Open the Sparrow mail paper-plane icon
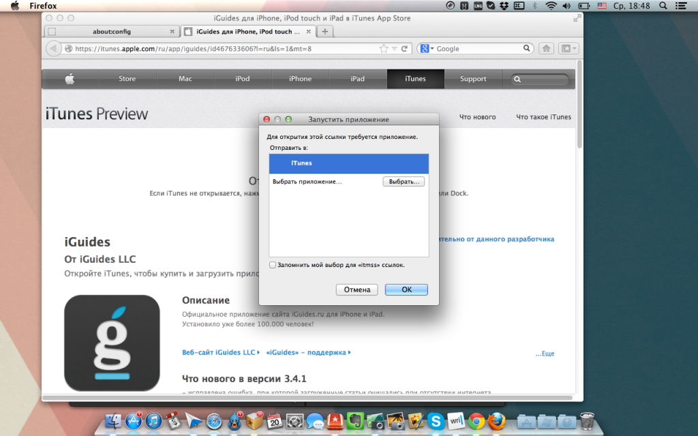Viewport: 698px width, 436px height. click(x=194, y=421)
